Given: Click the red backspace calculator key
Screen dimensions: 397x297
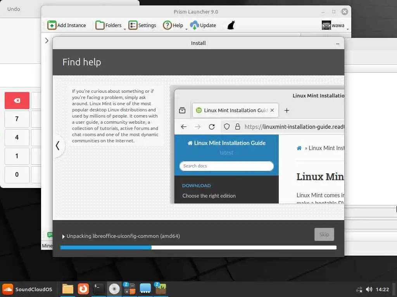Looking at the screenshot, I should pyautogui.click(x=17, y=101).
